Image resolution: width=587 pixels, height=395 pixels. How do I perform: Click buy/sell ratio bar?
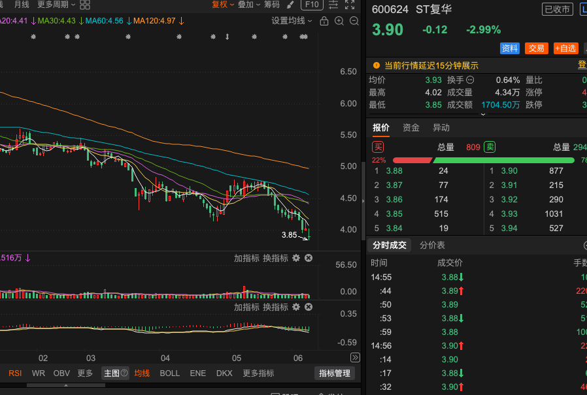pos(483,160)
